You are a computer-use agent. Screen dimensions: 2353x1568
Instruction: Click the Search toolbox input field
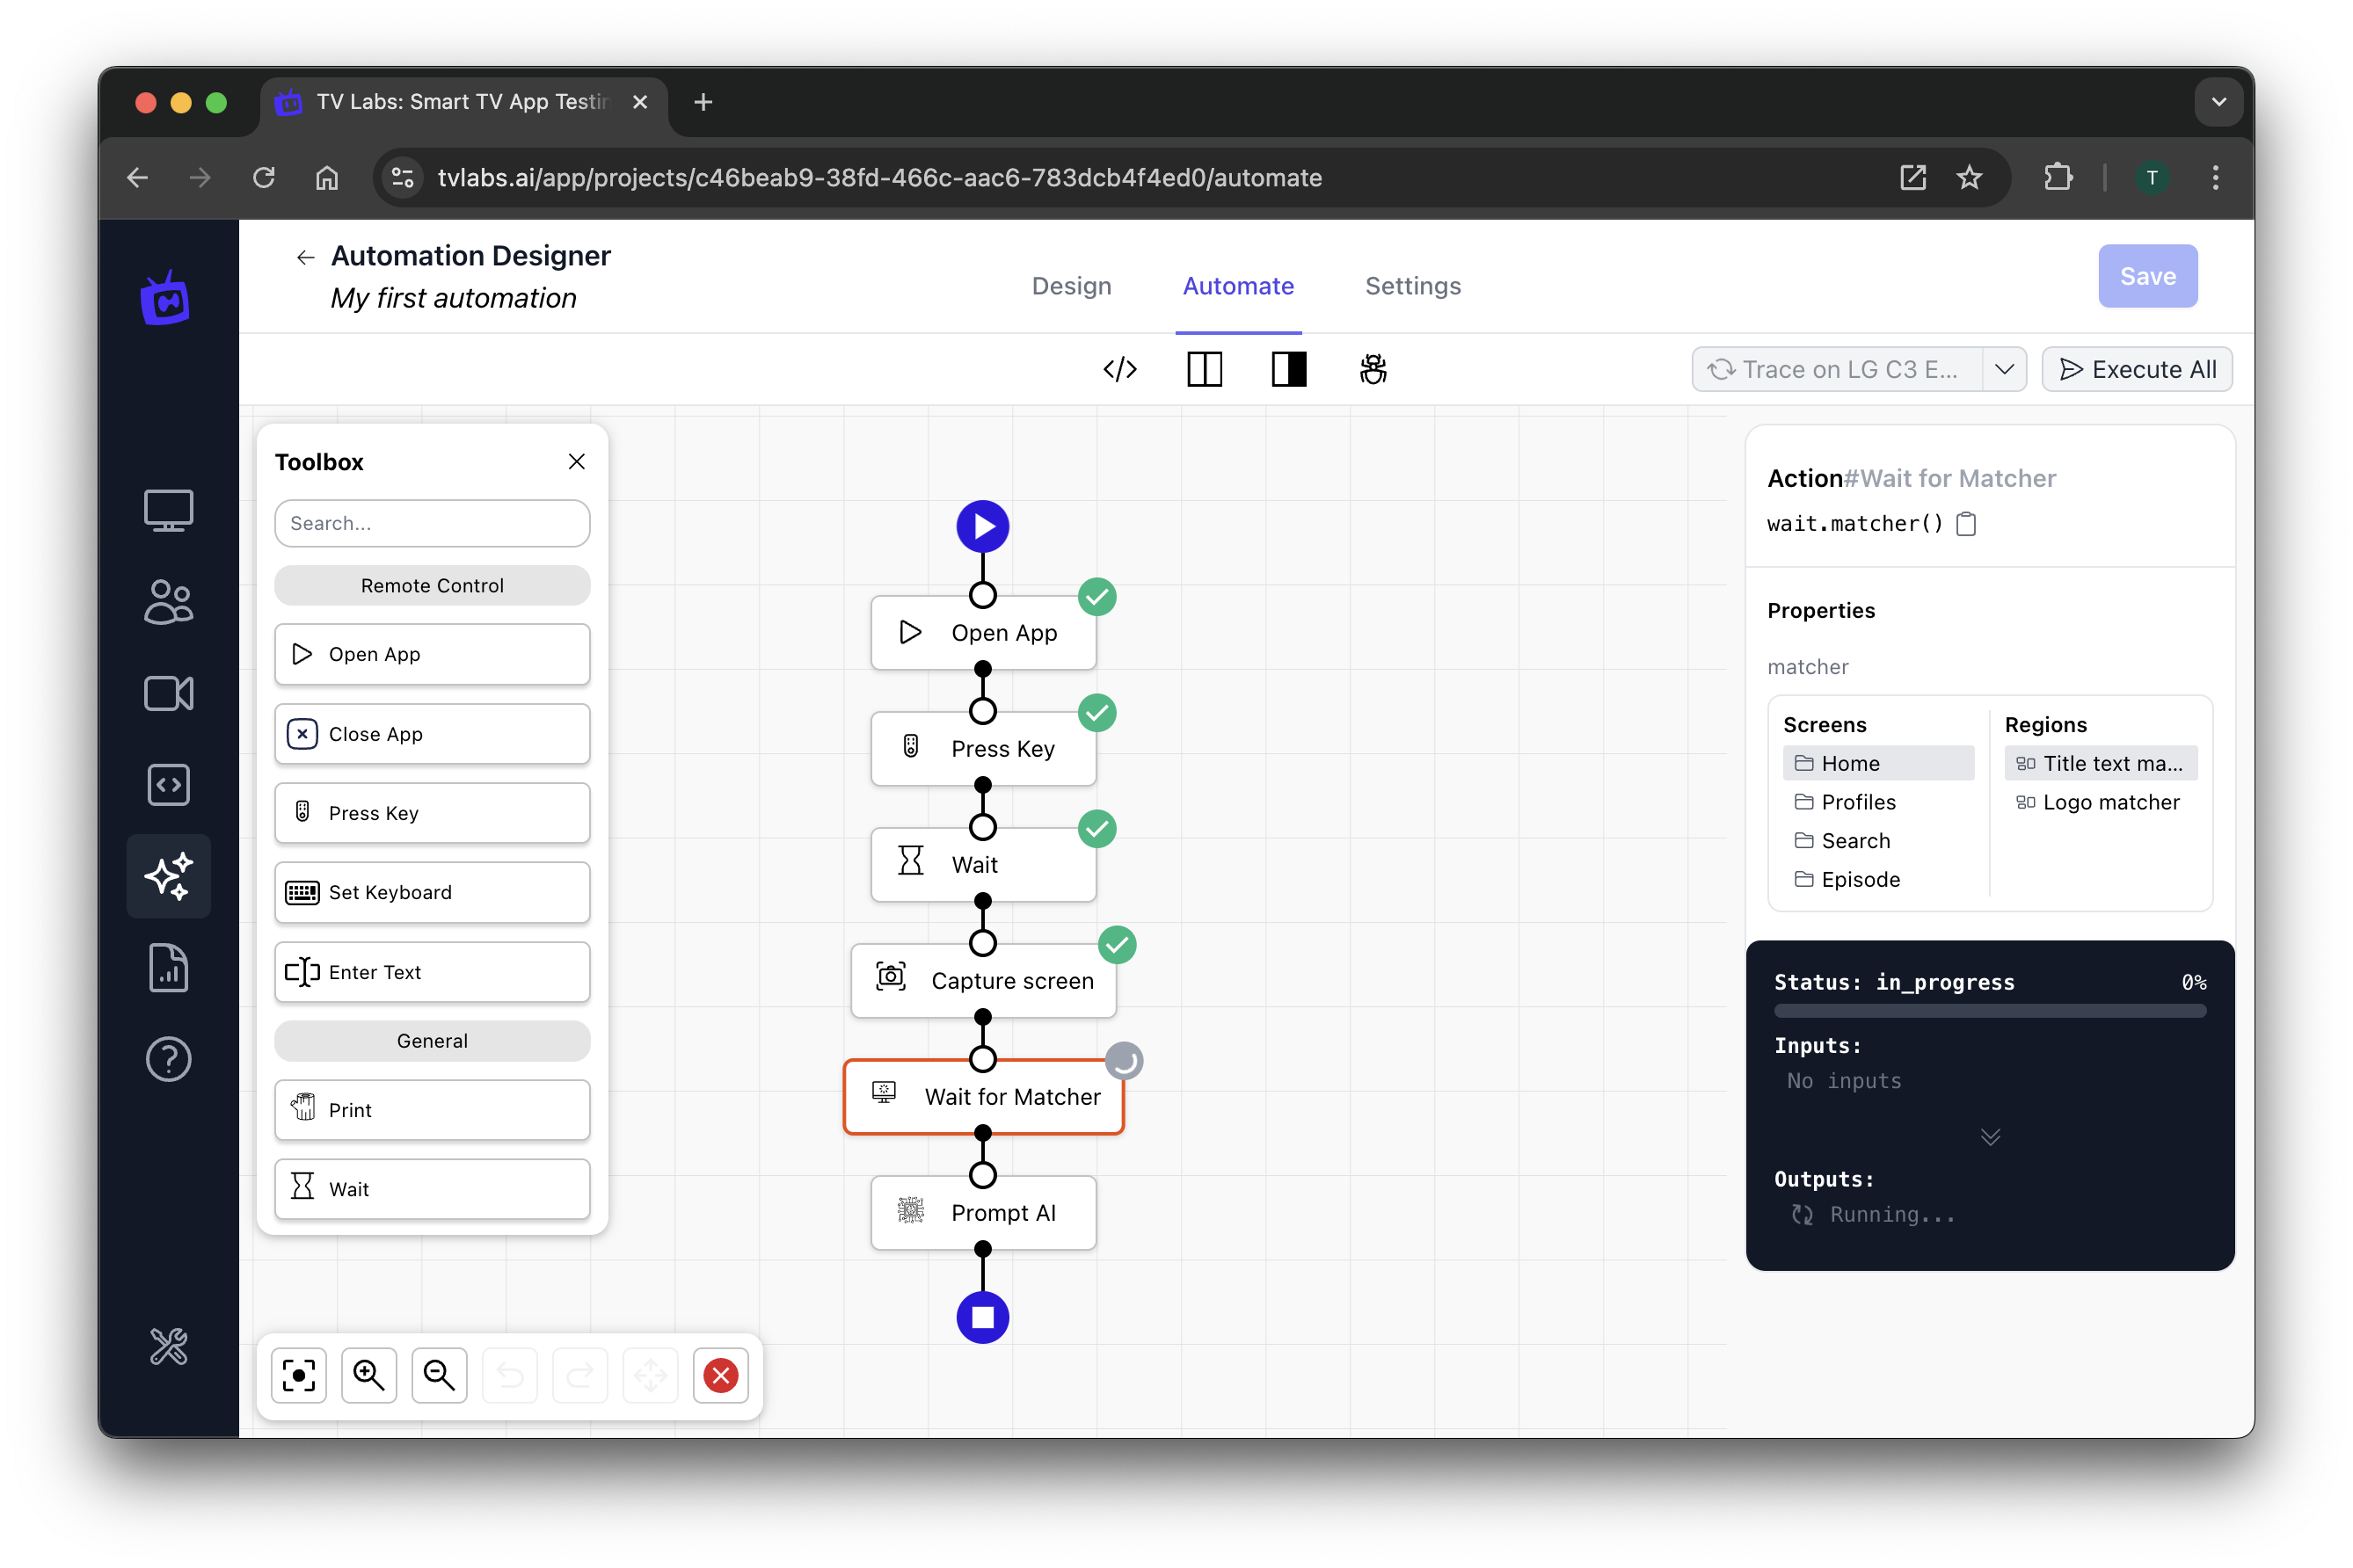433,523
